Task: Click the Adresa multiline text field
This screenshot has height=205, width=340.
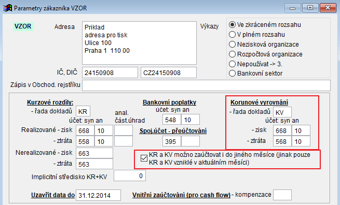Action: coord(139,43)
